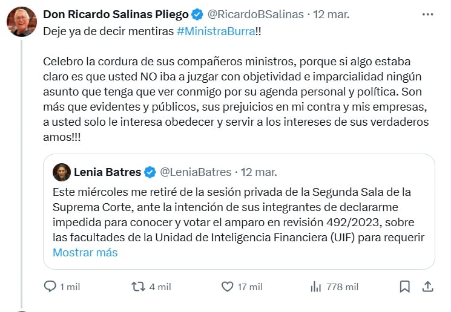
Task: Click the quoted tweet's 12 mar. timestamp
Action: click(x=259, y=172)
